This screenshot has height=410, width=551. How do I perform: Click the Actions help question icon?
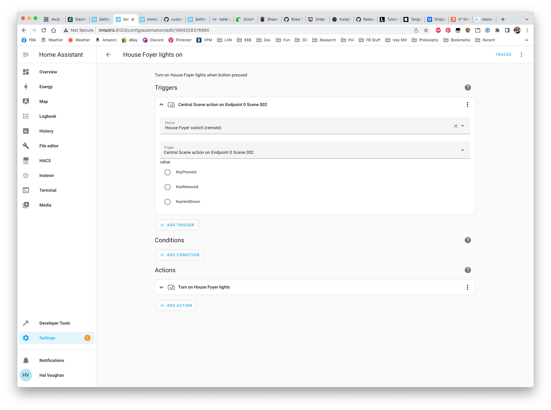pyautogui.click(x=468, y=270)
